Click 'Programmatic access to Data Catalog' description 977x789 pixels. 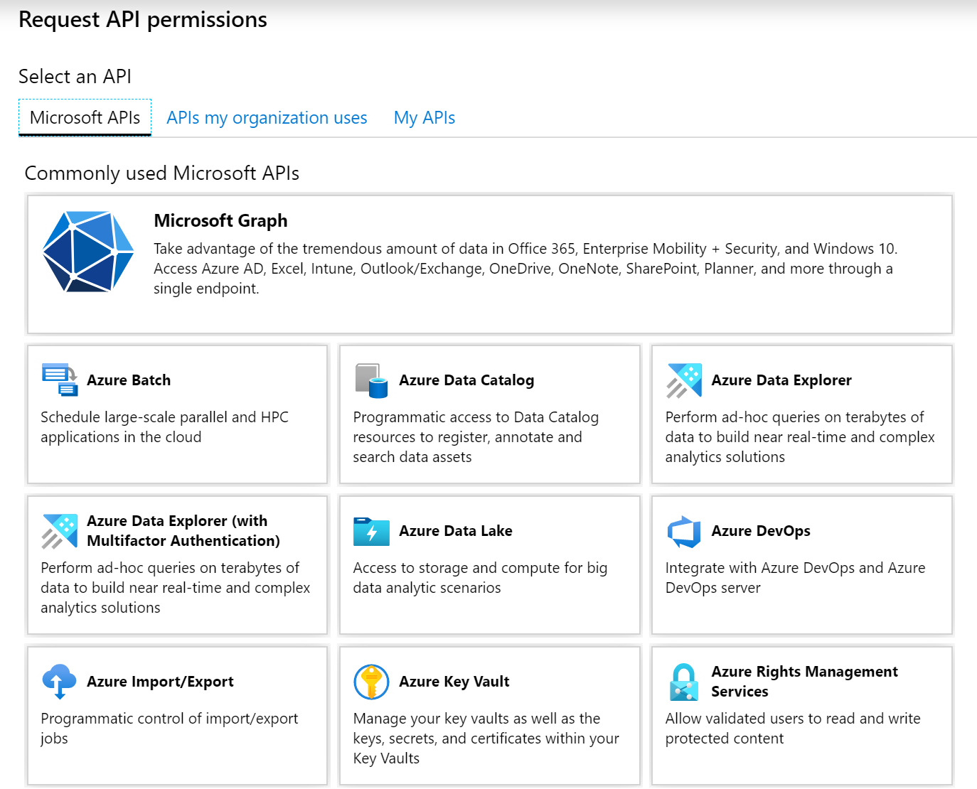pyautogui.click(x=476, y=437)
